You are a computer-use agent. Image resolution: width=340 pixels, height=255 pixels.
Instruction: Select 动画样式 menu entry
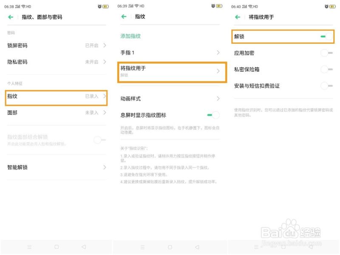(170, 99)
